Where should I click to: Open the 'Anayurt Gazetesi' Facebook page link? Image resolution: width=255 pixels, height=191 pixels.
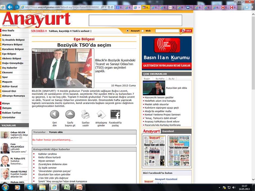tap(166, 179)
